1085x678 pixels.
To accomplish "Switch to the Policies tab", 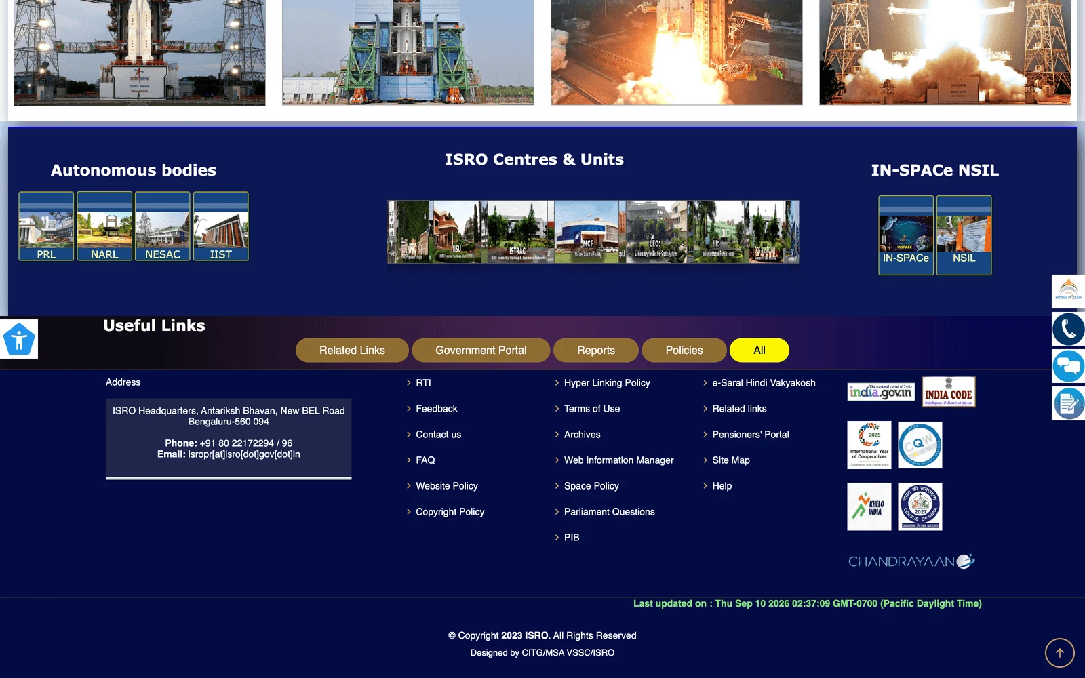I will click(684, 351).
